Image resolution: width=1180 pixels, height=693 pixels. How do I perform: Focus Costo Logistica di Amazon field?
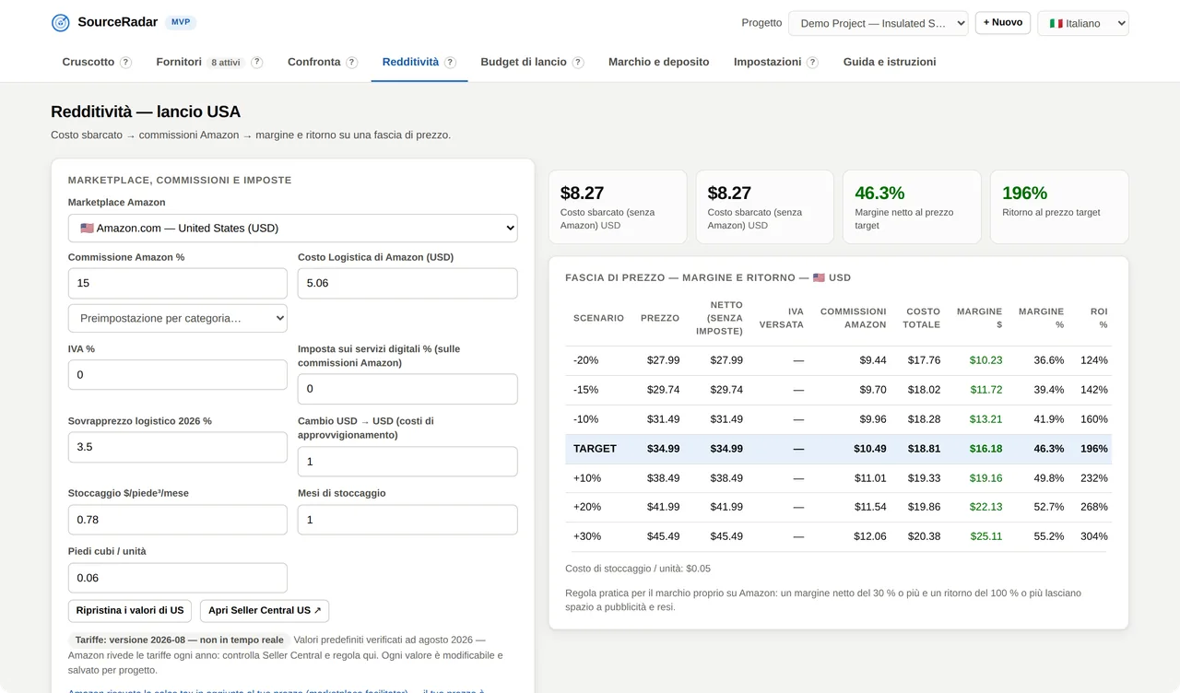click(x=407, y=283)
